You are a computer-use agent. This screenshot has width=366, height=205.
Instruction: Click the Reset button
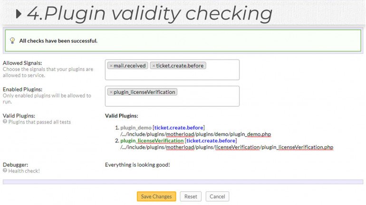coord(191,196)
